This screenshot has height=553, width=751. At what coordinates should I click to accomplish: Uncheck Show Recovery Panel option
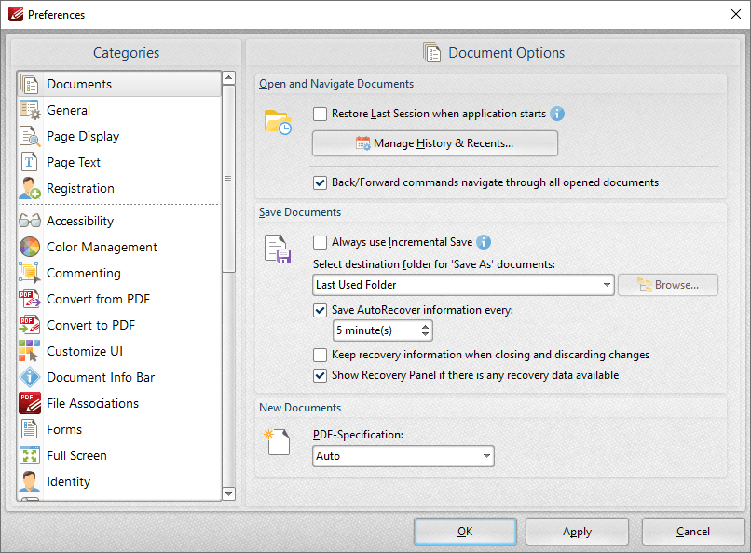pyautogui.click(x=320, y=375)
